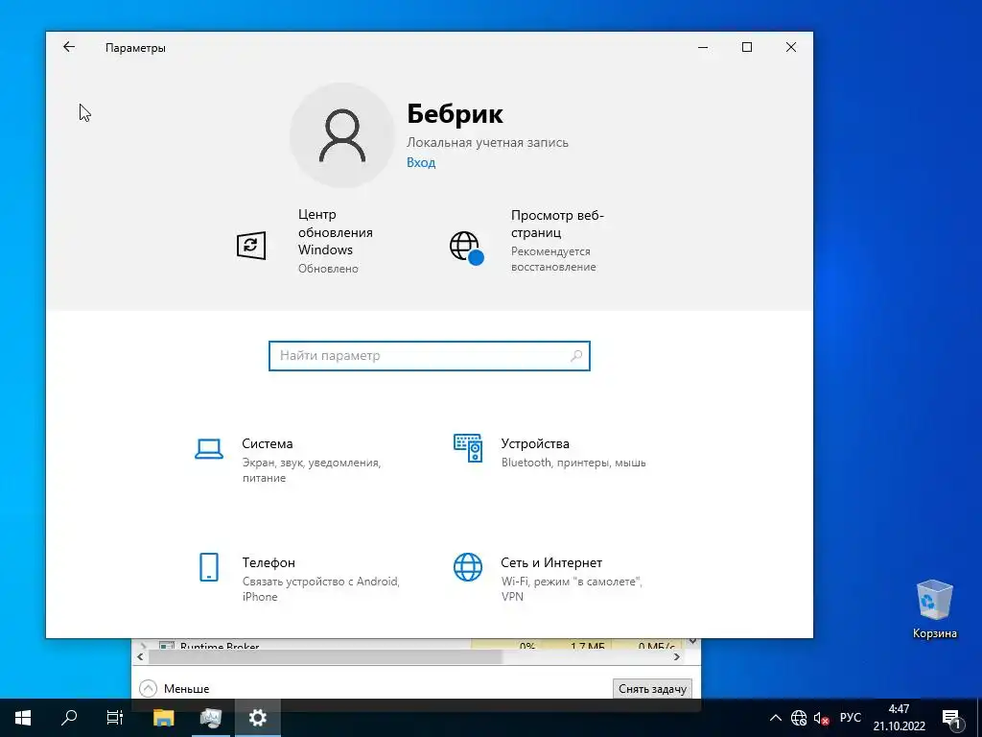Click the Центр обновления Windows label

(x=335, y=232)
